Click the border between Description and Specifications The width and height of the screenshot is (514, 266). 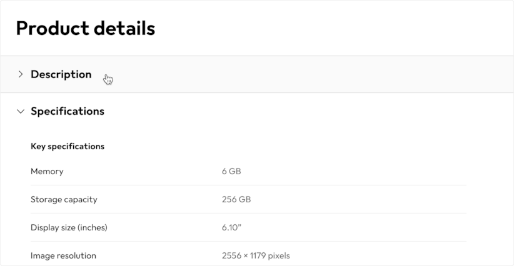(257, 93)
